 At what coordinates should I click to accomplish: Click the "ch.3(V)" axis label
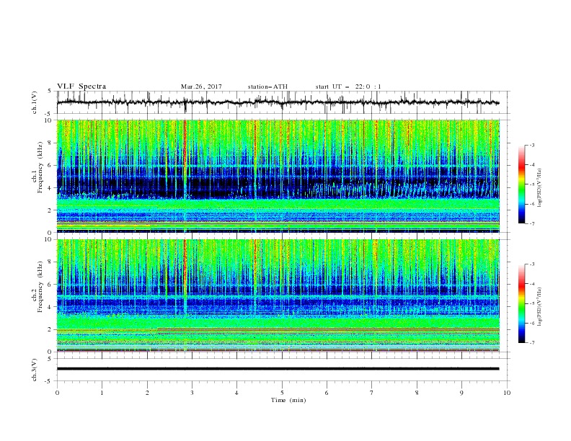point(35,370)
